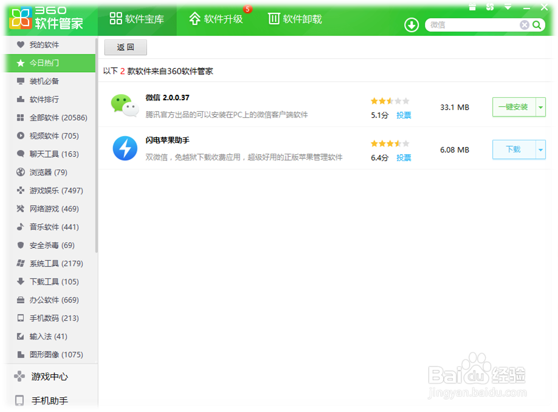Select 今日热门 category
Screen dimensions: 558x412
[49, 63]
